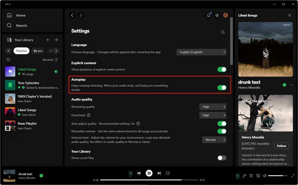Open the three-dot app menu

coord(7,4)
